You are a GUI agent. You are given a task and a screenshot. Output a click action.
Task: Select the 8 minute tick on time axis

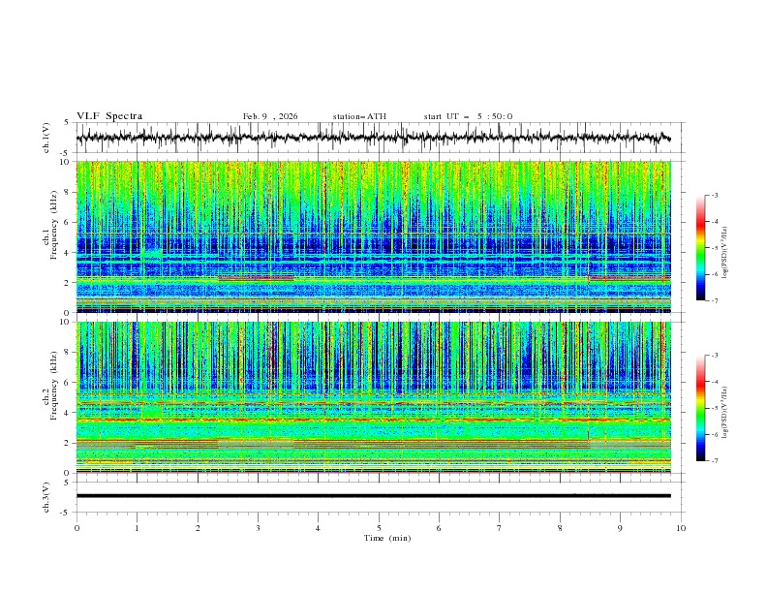point(560,527)
